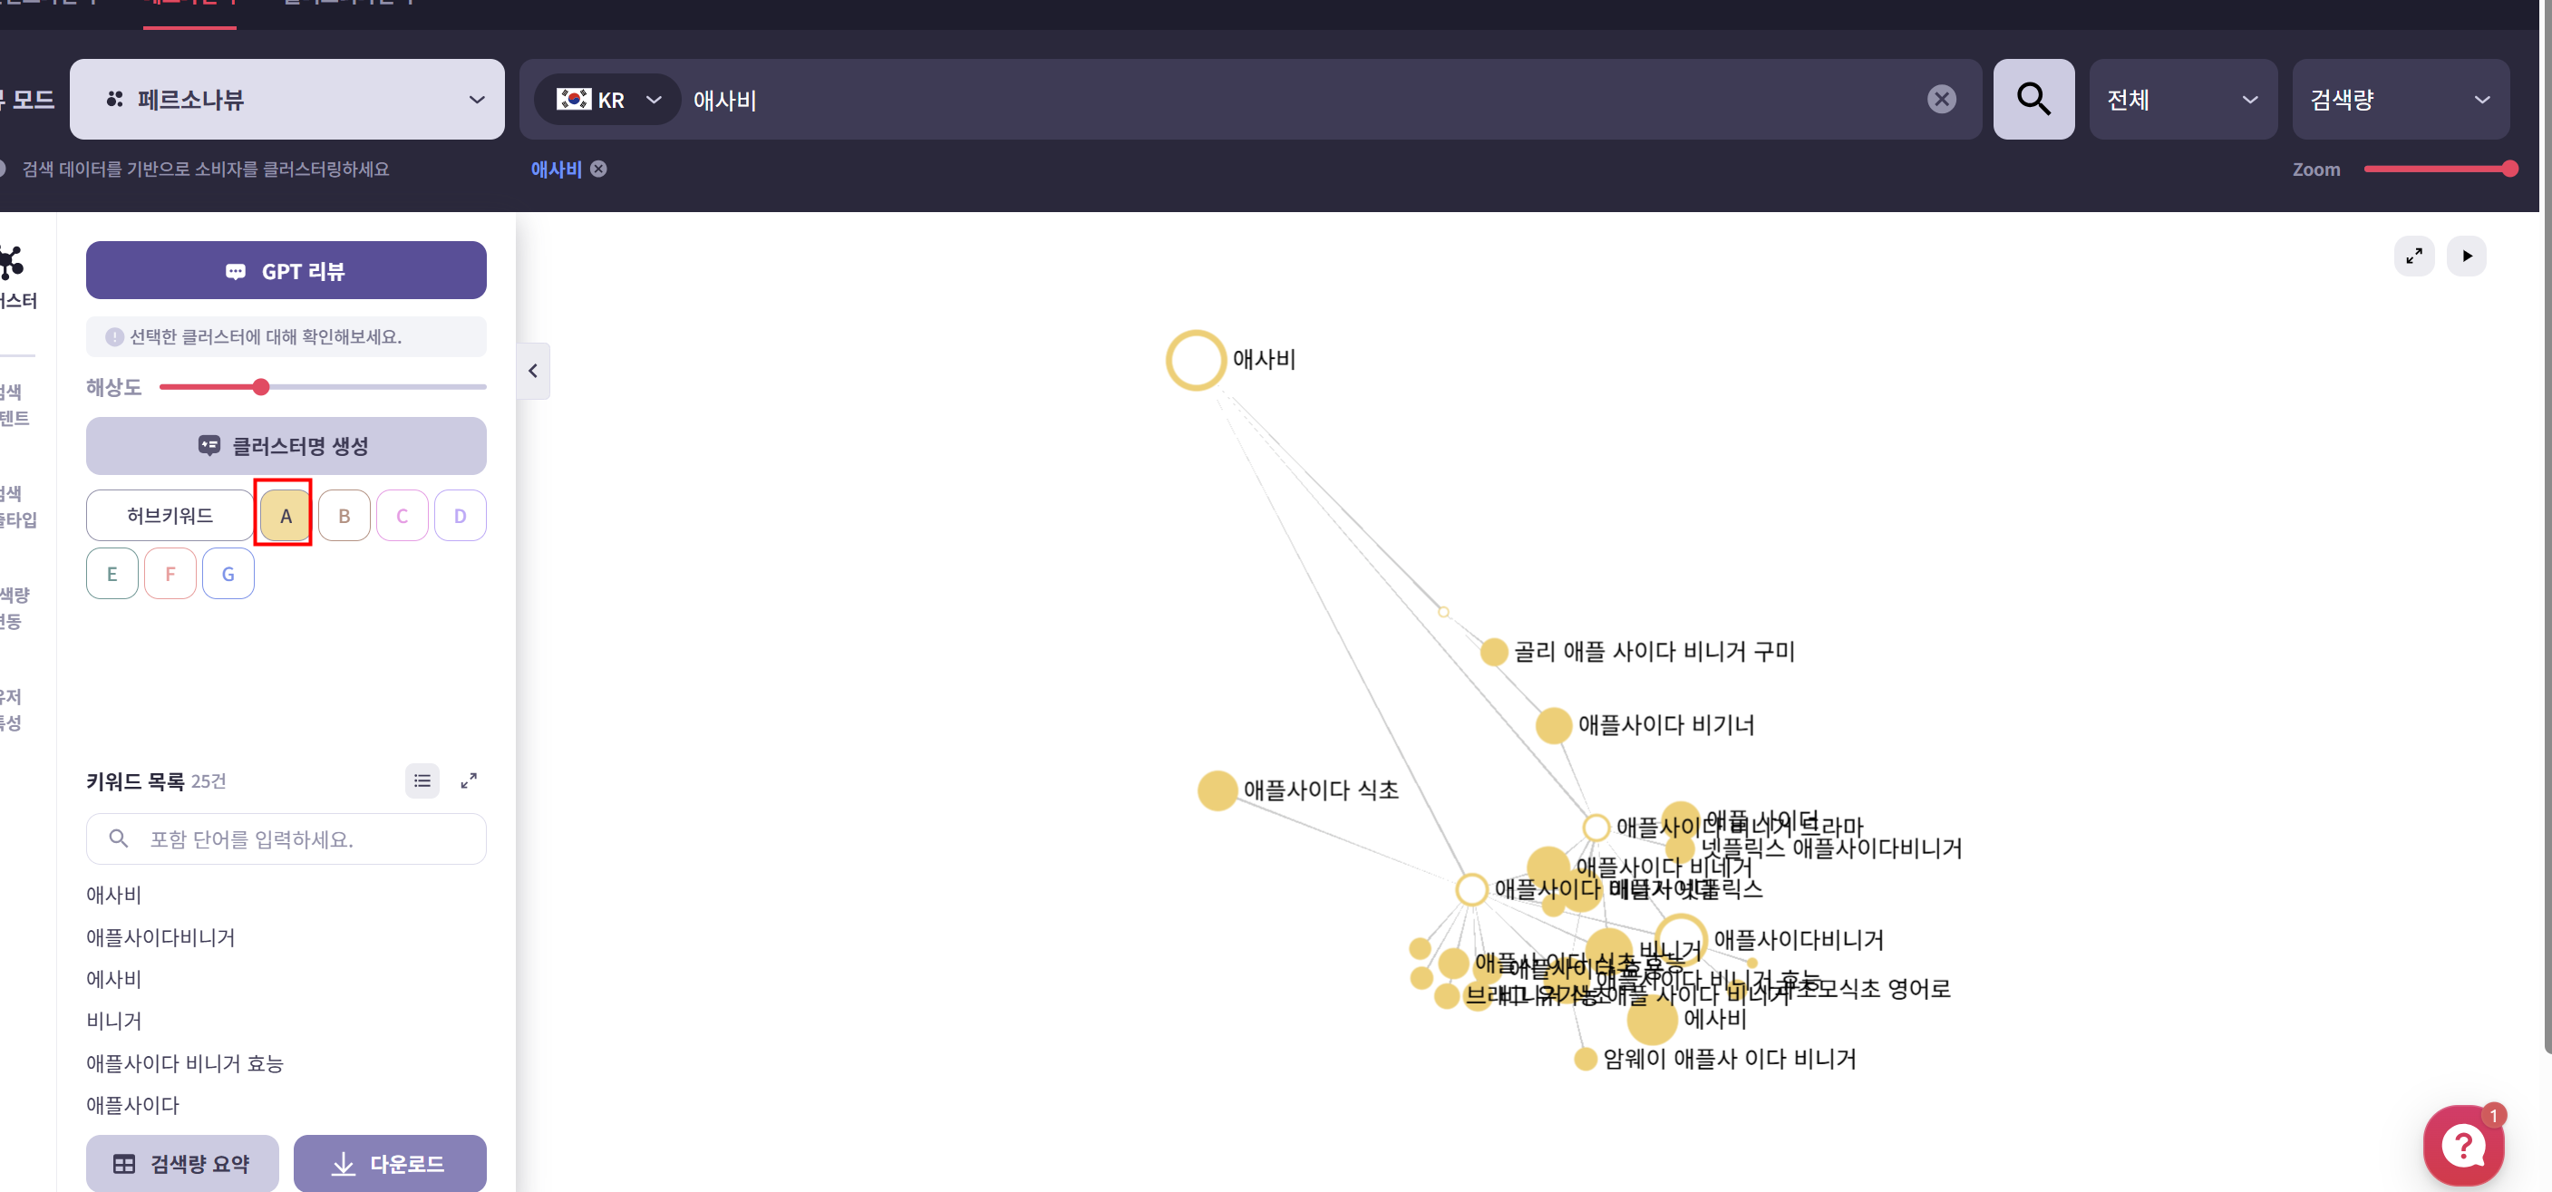Expand the keyword list panel
Screen dimensions: 2552x1192
[x=469, y=780]
